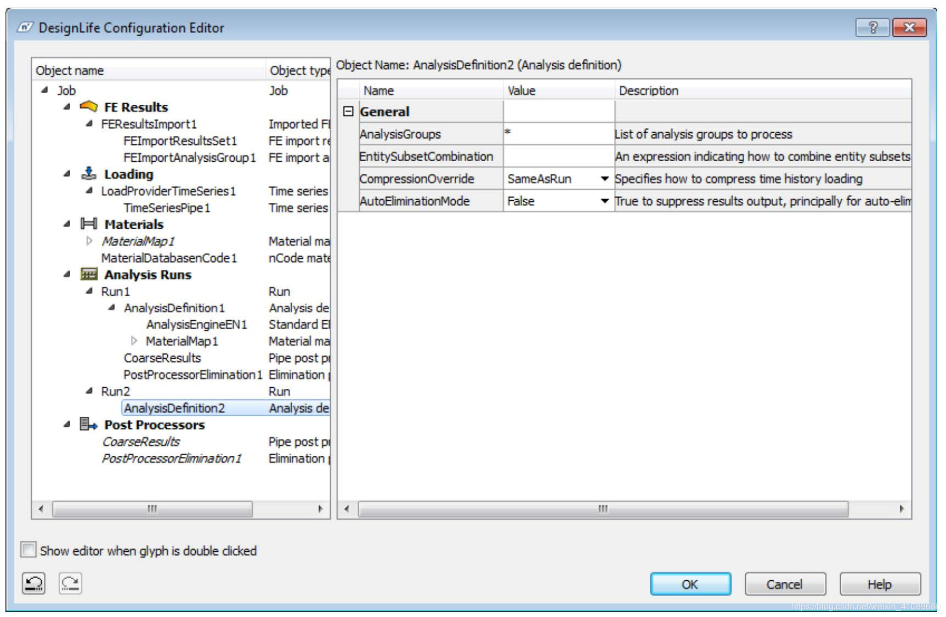Viewport: 946px width, 617px height.
Task: Close the Configuration Editor dialog
Action: pyautogui.click(x=909, y=27)
